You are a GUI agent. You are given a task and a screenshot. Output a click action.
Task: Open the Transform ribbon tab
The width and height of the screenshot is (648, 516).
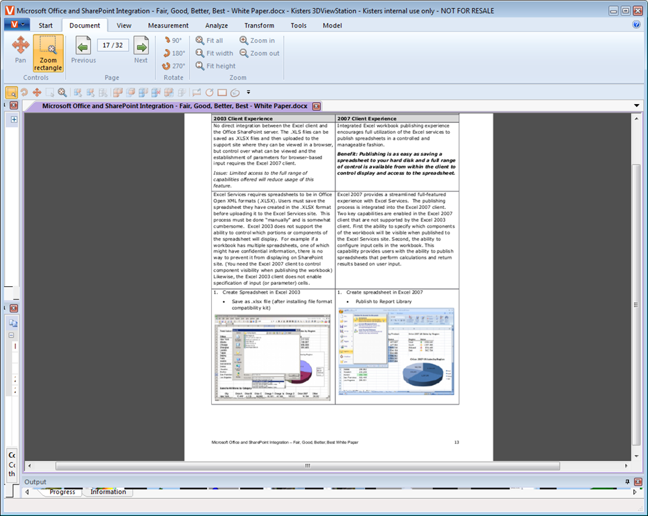click(x=259, y=26)
